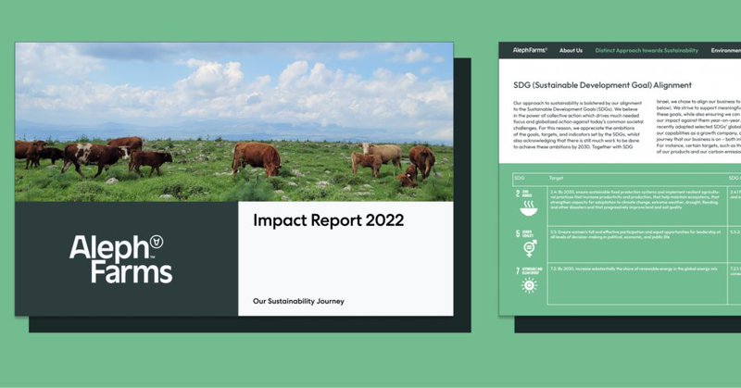Click paragraph starting 'Our approach to sustainability'
Image resolution: width=741 pixels, height=388 pixels.
point(578,125)
